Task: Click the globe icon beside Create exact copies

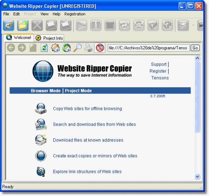Action: 41,156
